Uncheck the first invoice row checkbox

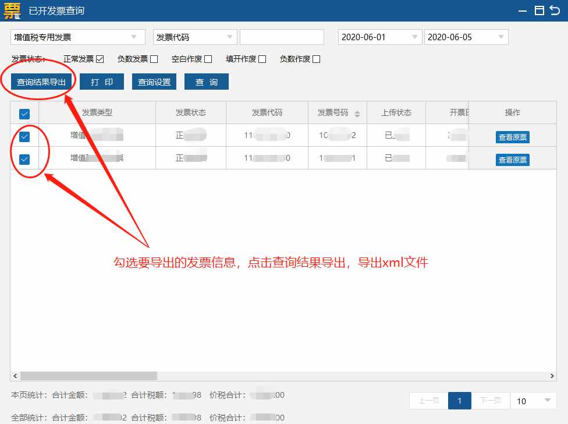click(24, 137)
